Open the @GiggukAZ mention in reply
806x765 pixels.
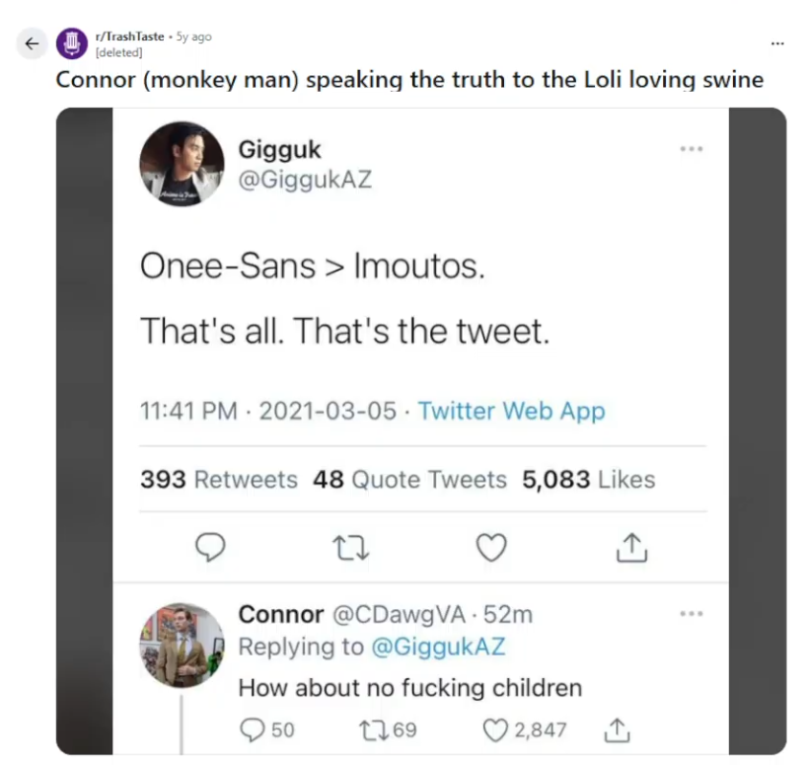[x=438, y=647]
